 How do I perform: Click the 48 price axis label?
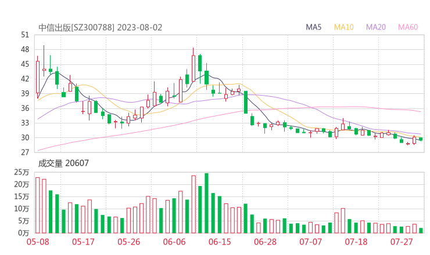(25, 49)
